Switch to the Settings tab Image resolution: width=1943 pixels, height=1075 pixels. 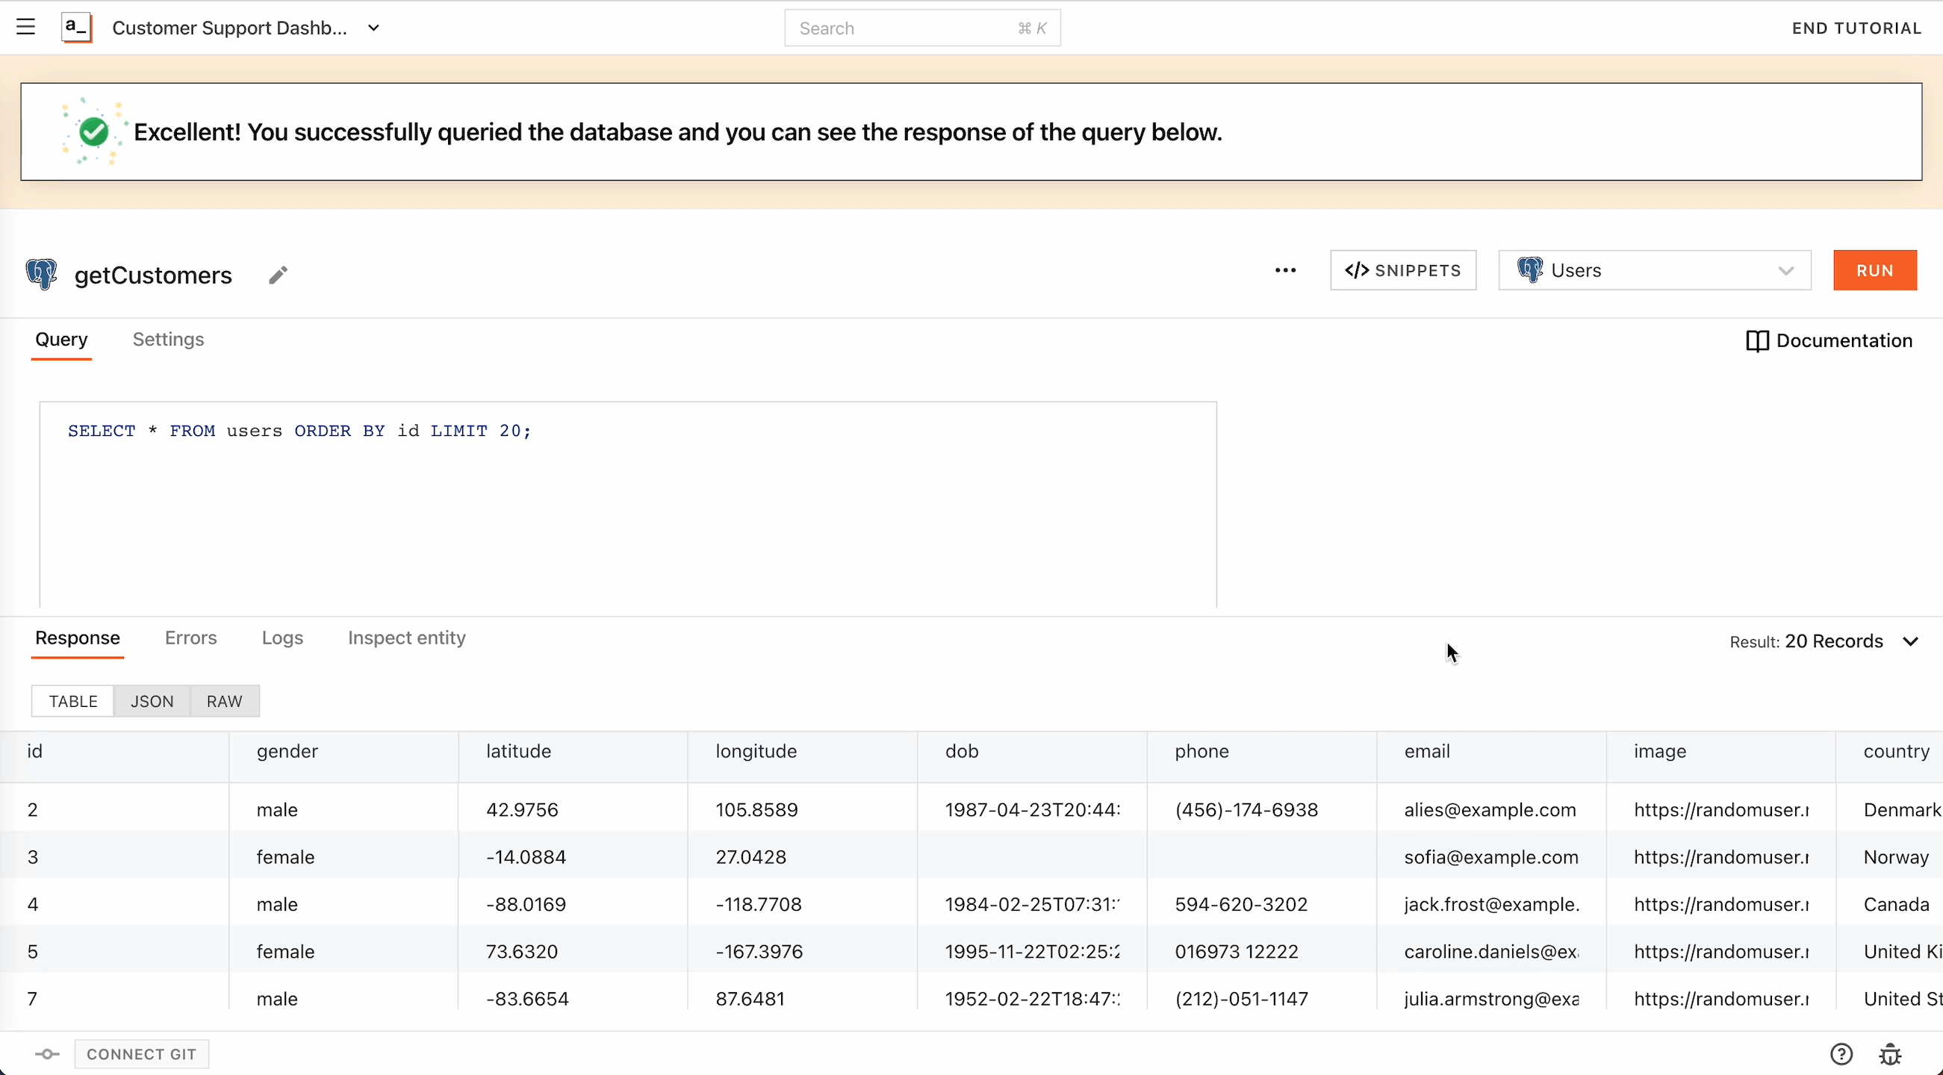click(x=168, y=339)
